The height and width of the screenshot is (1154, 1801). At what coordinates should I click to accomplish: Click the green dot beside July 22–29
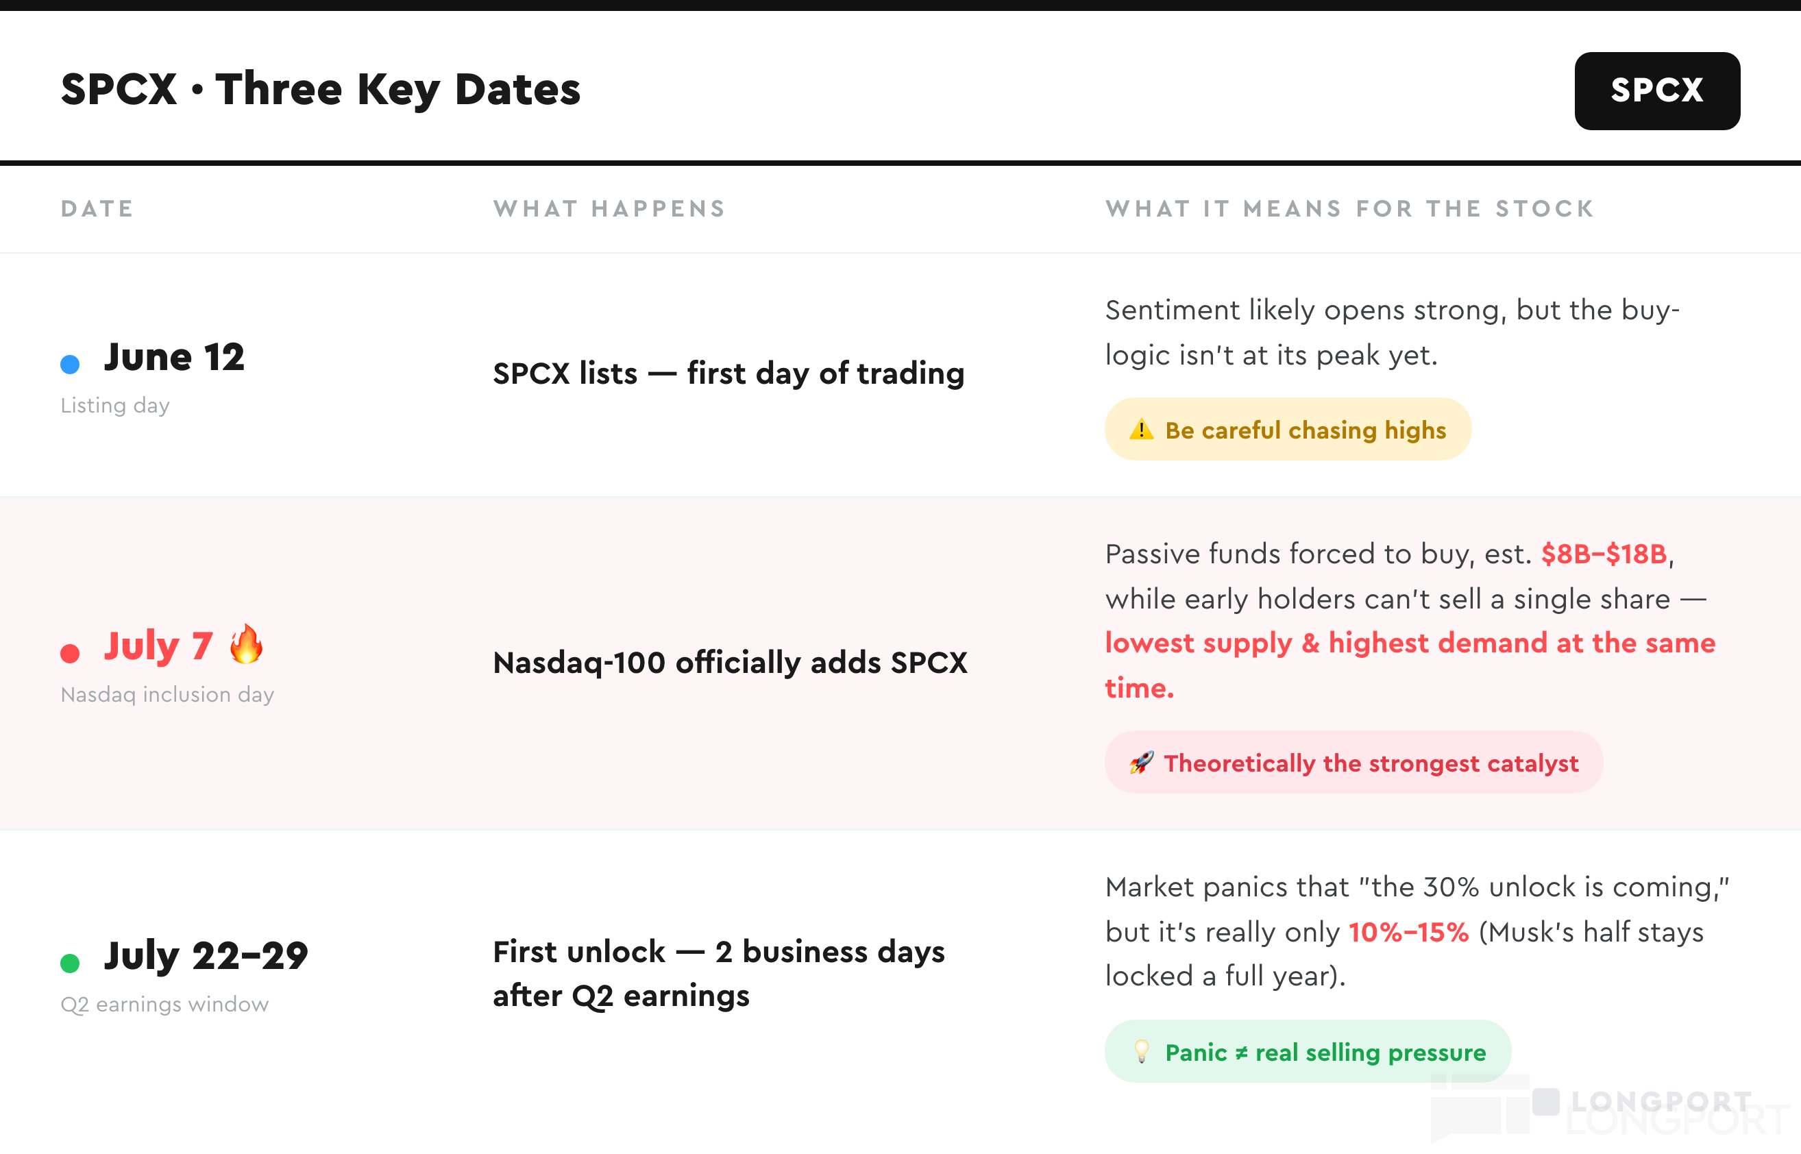(70, 962)
